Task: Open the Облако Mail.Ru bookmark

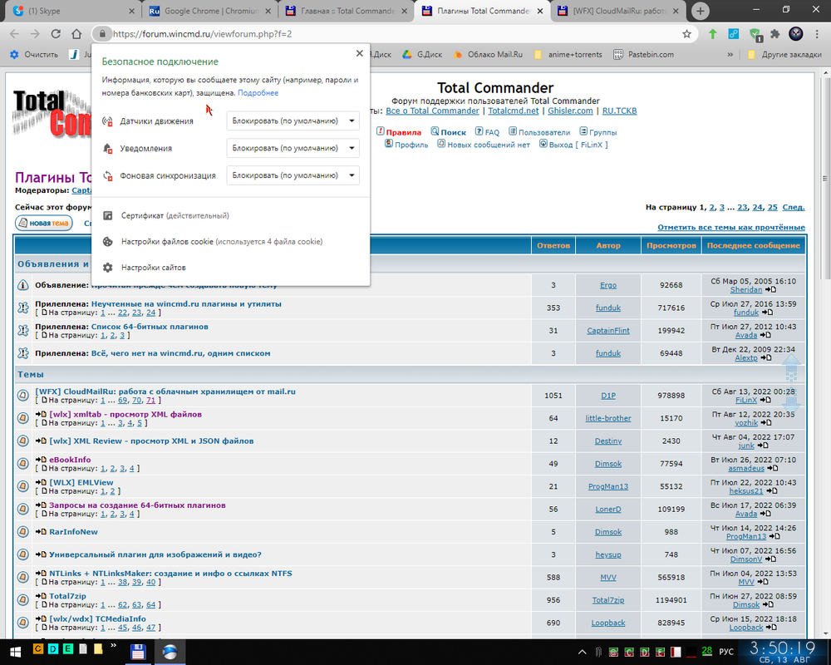Action: (488, 55)
